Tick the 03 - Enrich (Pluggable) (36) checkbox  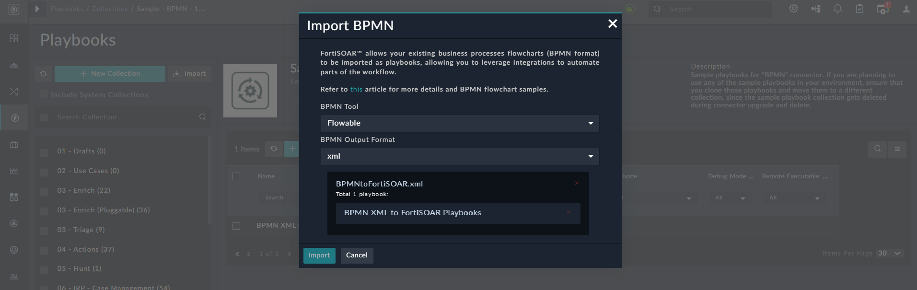(44, 211)
